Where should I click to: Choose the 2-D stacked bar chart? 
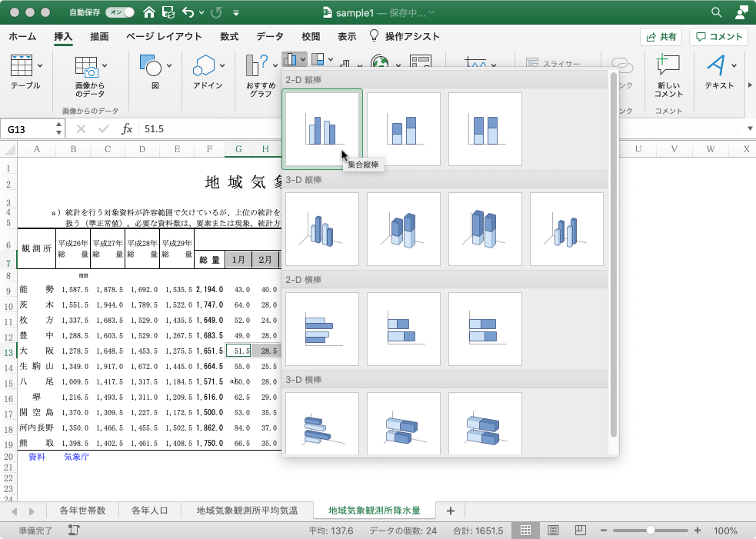pyautogui.click(x=404, y=329)
